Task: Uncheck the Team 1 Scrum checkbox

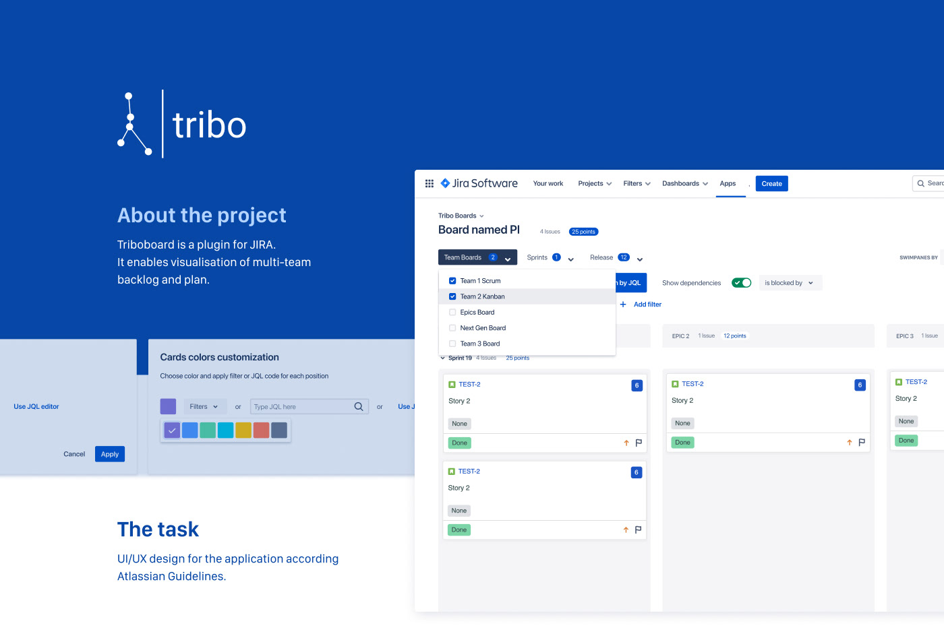Action: click(x=452, y=281)
